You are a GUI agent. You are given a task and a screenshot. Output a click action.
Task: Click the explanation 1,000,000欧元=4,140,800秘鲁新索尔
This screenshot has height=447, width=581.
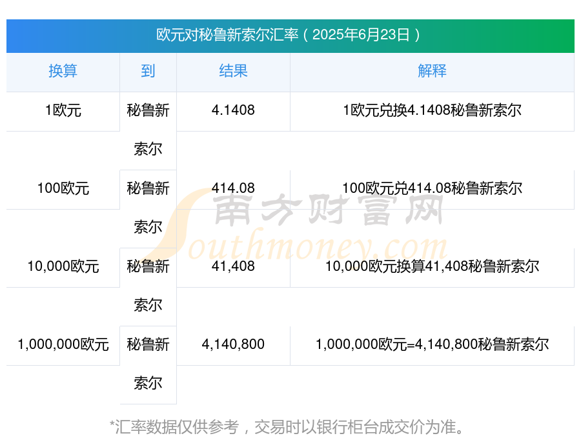pos(432,344)
